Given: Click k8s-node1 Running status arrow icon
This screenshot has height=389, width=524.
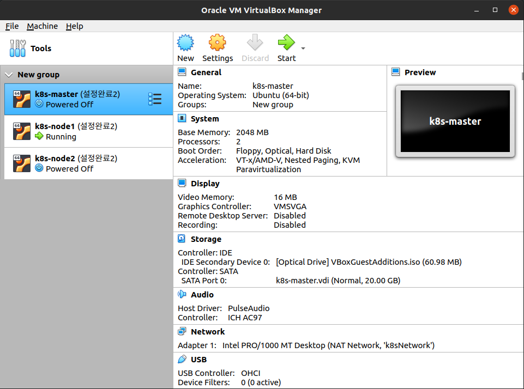Looking at the screenshot, I should point(39,136).
